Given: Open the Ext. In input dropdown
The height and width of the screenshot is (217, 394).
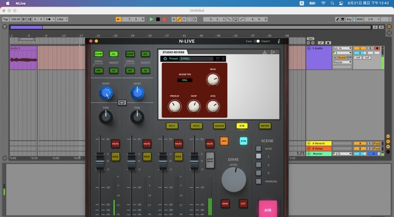Looking at the screenshot, I should pyautogui.click(x=342, y=48).
